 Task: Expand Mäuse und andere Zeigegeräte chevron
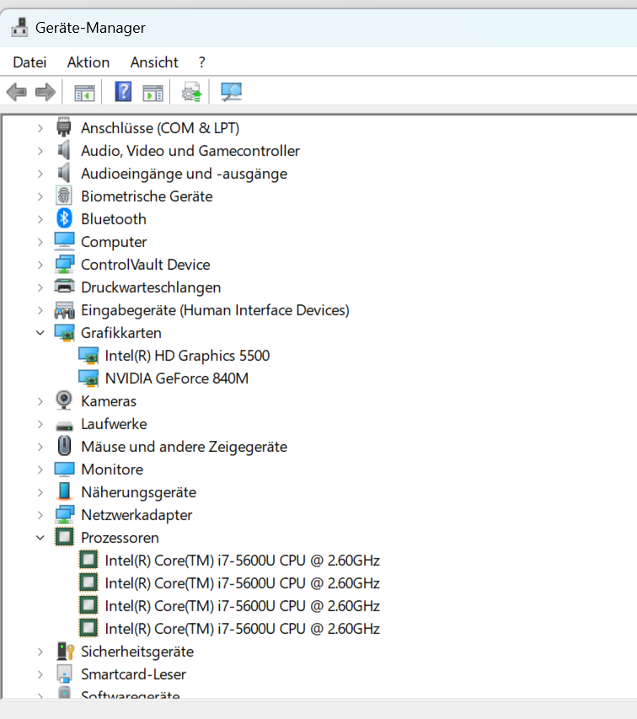tap(40, 447)
